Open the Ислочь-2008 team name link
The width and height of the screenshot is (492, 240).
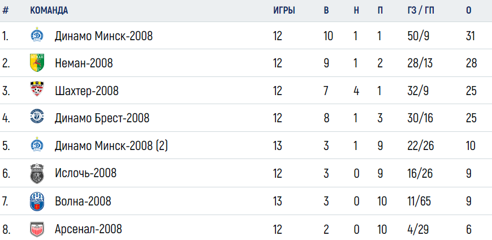pyautogui.click(x=85, y=173)
